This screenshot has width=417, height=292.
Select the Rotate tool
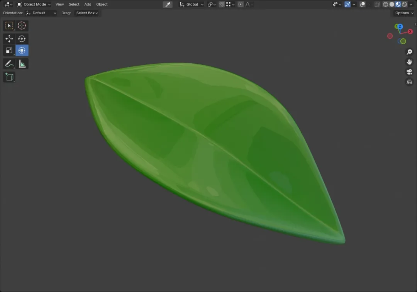tap(22, 39)
